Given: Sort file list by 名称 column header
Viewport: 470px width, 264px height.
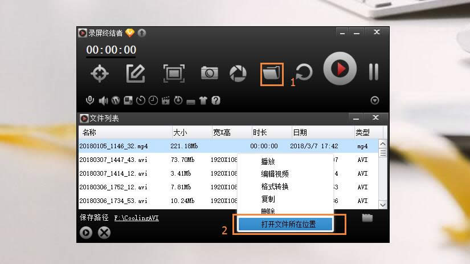Looking at the screenshot, I should pyautogui.click(x=125, y=132).
